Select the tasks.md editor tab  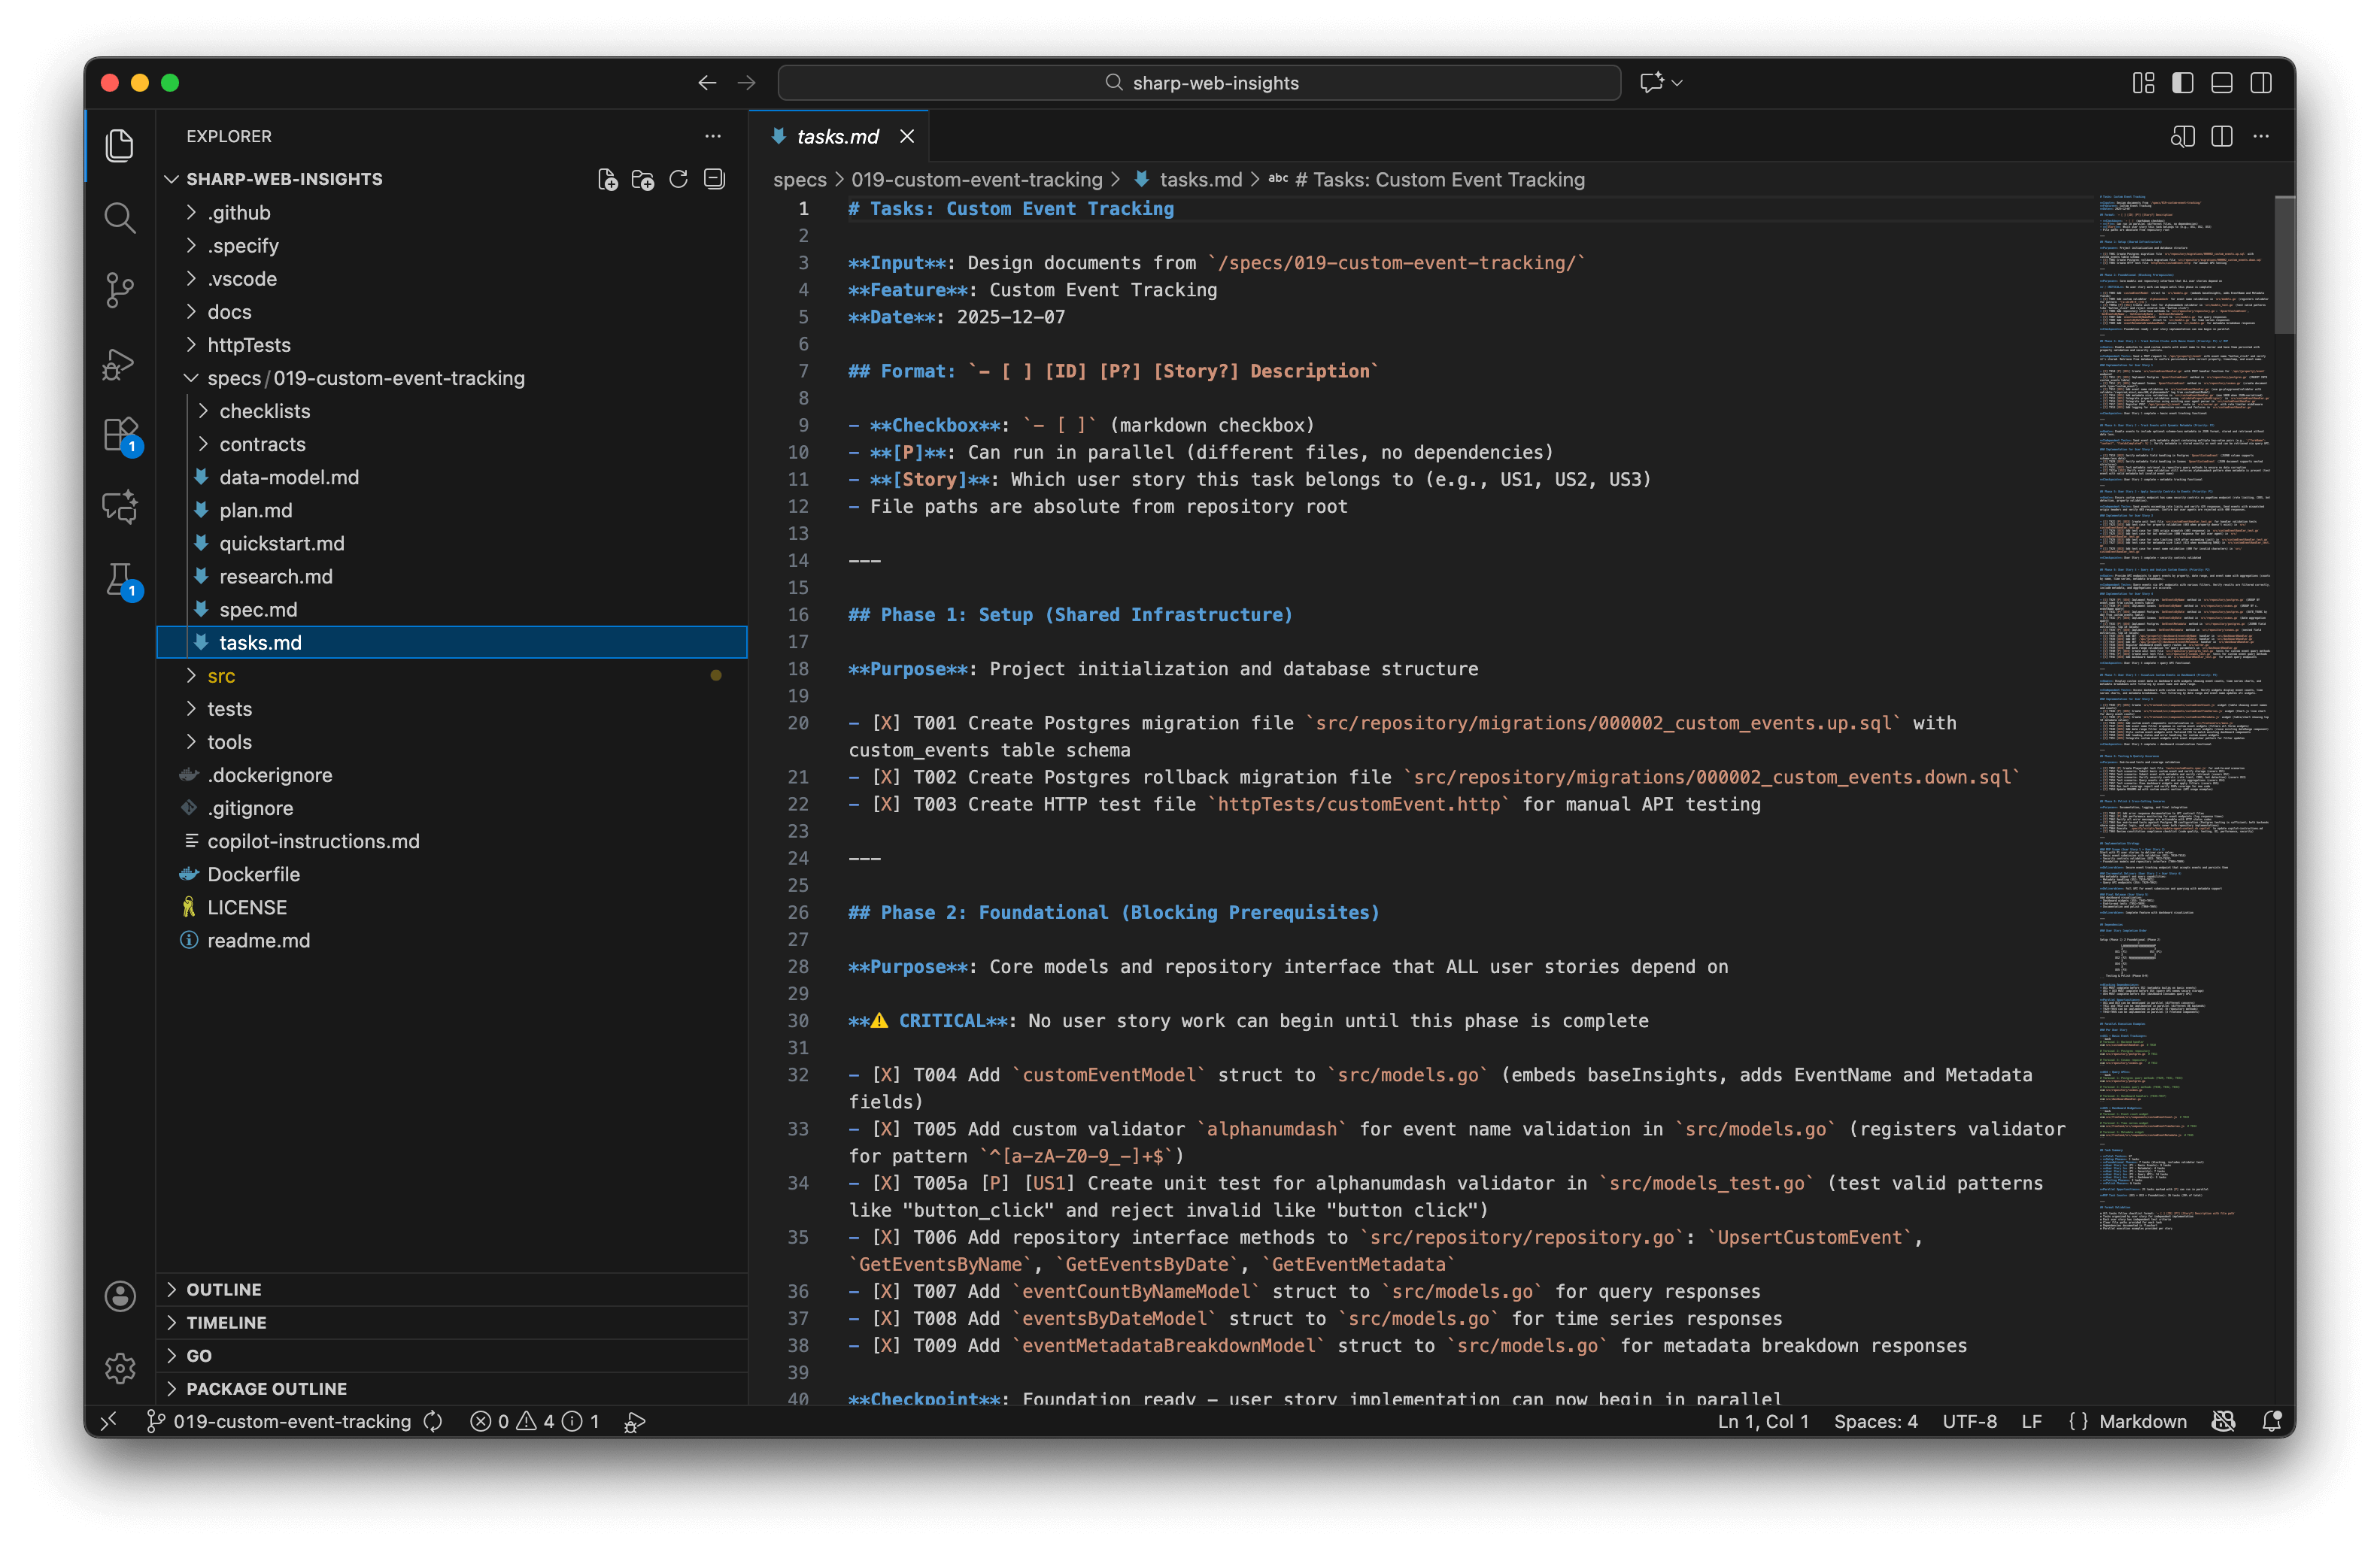[x=838, y=136]
